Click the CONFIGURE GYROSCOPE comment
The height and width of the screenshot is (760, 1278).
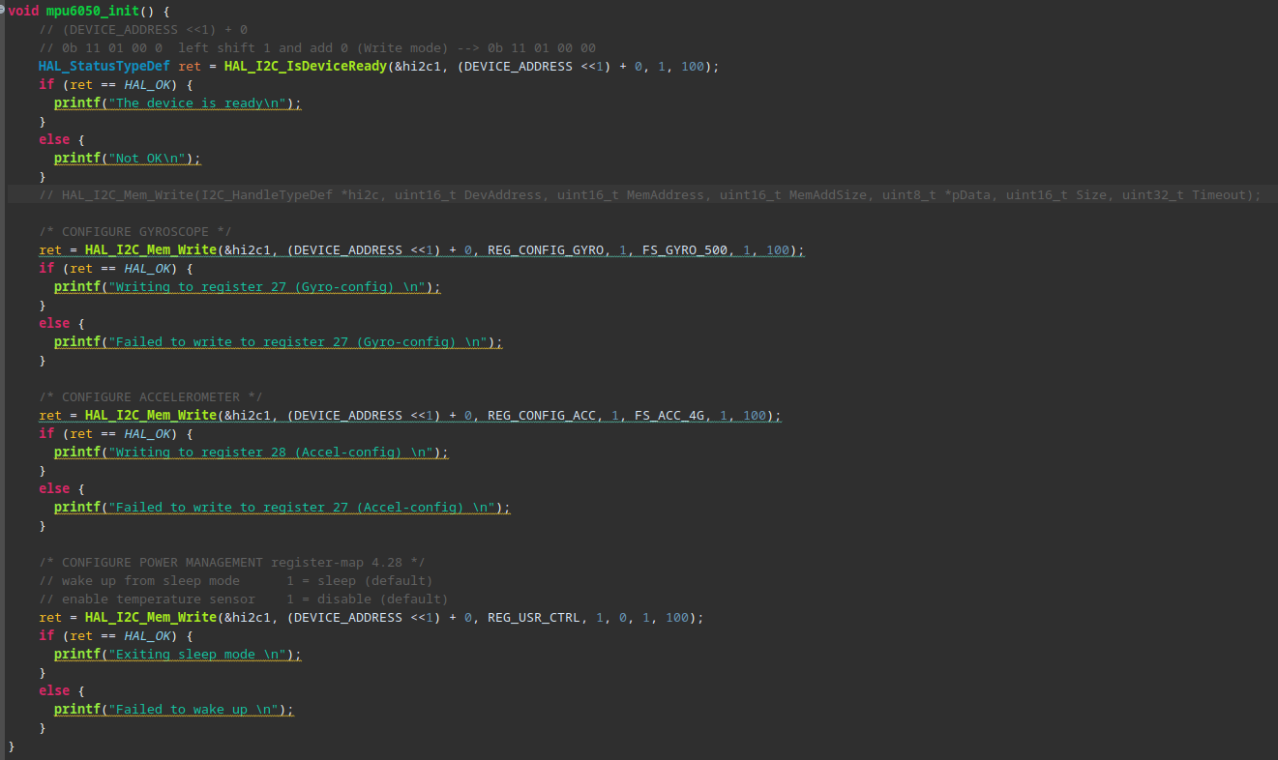coord(135,232)
